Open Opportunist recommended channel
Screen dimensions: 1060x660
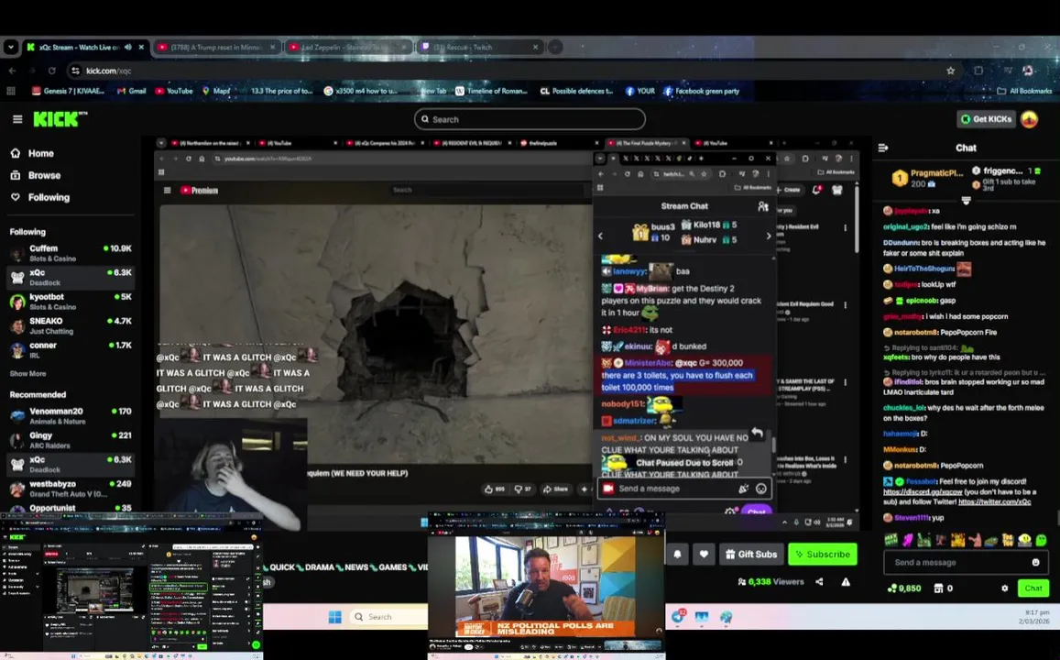coord(71,508)
